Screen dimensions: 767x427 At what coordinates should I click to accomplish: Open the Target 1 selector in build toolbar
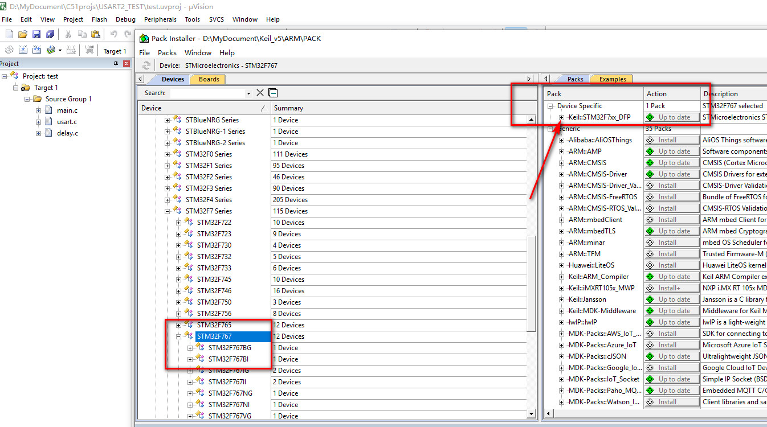(115, 51)
